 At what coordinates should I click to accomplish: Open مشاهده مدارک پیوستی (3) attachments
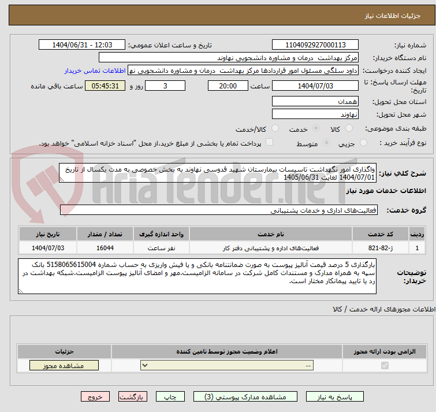point(245,397)
